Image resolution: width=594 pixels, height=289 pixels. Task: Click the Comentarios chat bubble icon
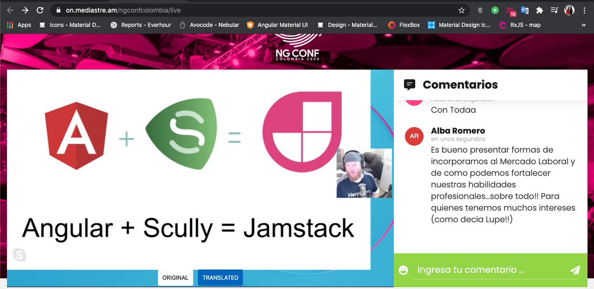click(x=409, y=85)
